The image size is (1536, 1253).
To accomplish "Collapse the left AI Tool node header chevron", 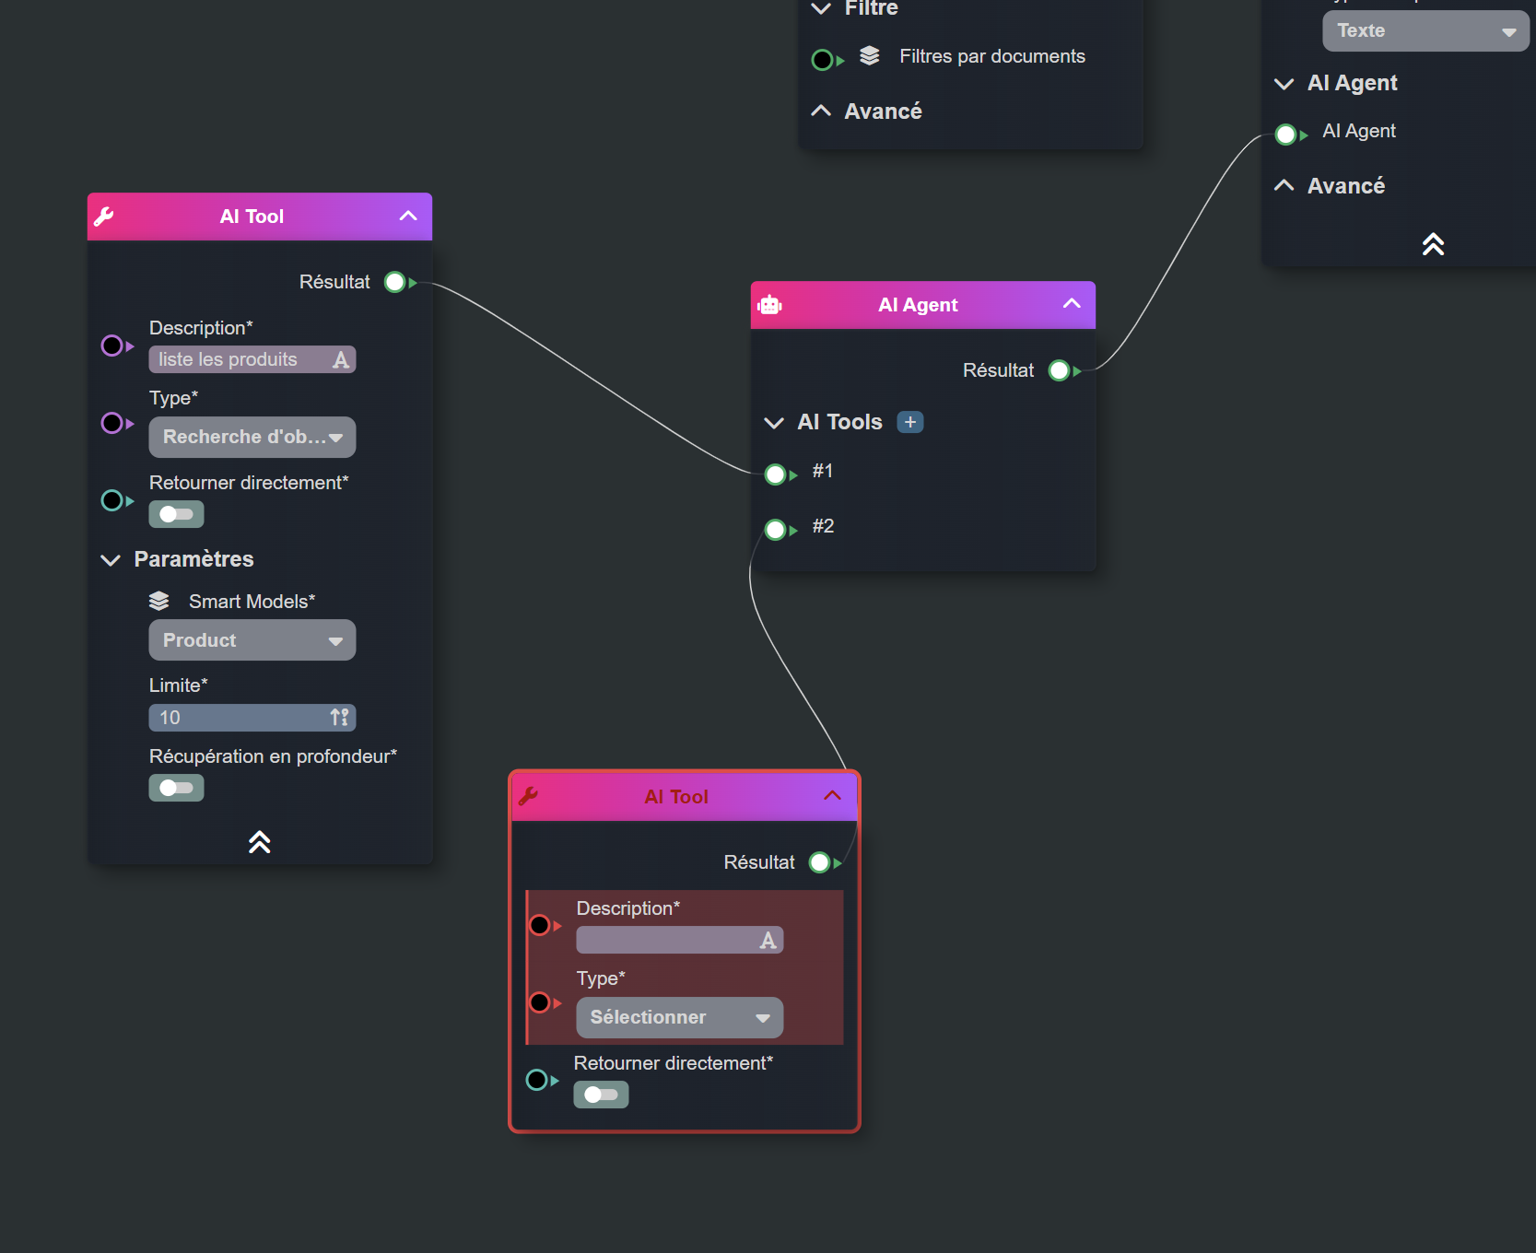I will (x=407, y=217).
